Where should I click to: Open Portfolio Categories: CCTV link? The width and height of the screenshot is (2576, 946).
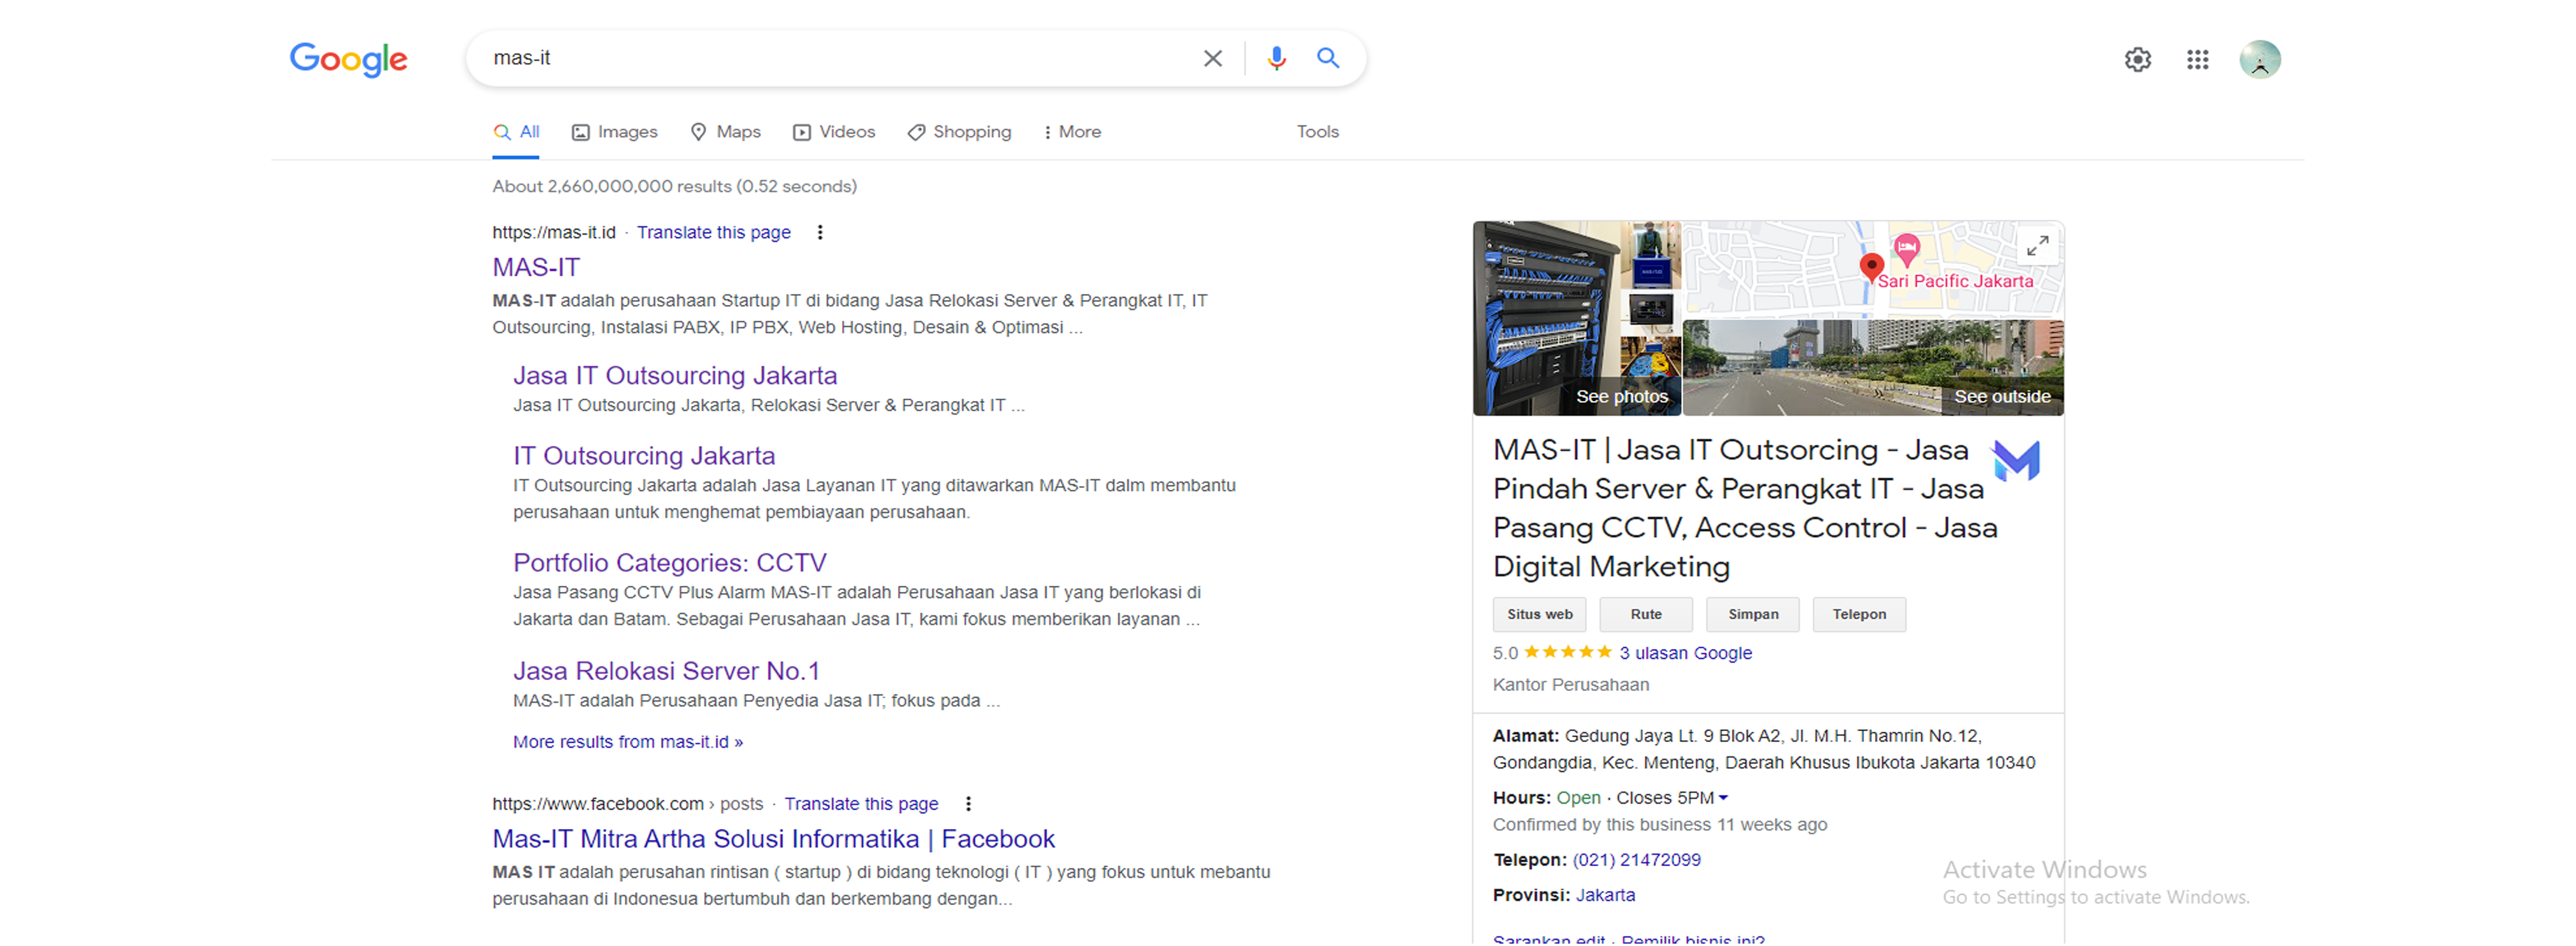click(x=670, y=563)
